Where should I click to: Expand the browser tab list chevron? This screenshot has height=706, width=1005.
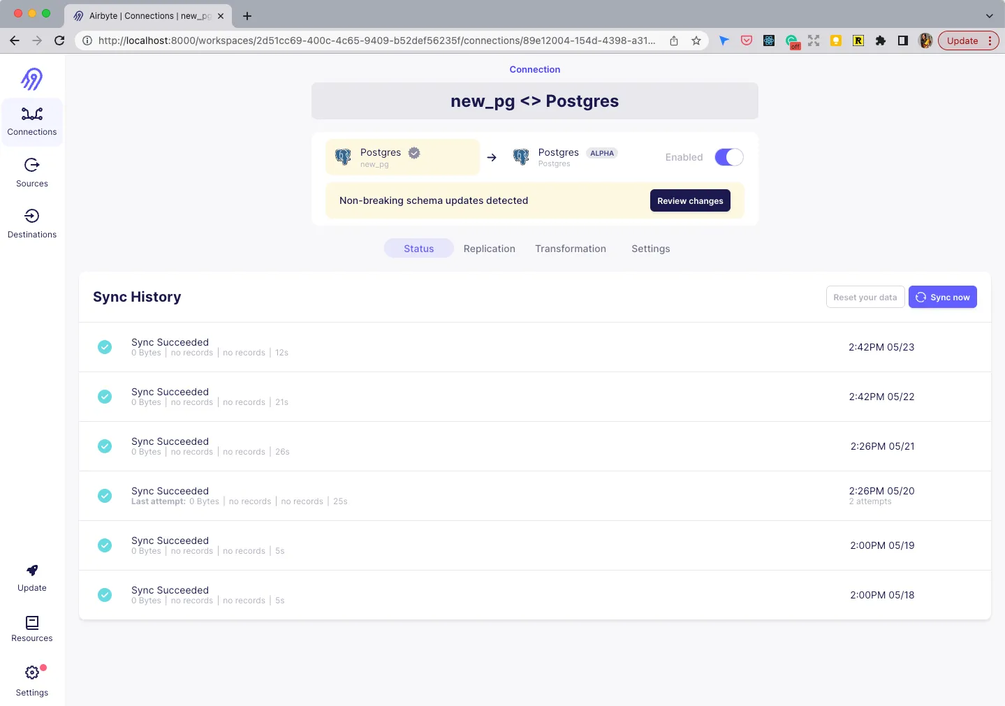989,15
